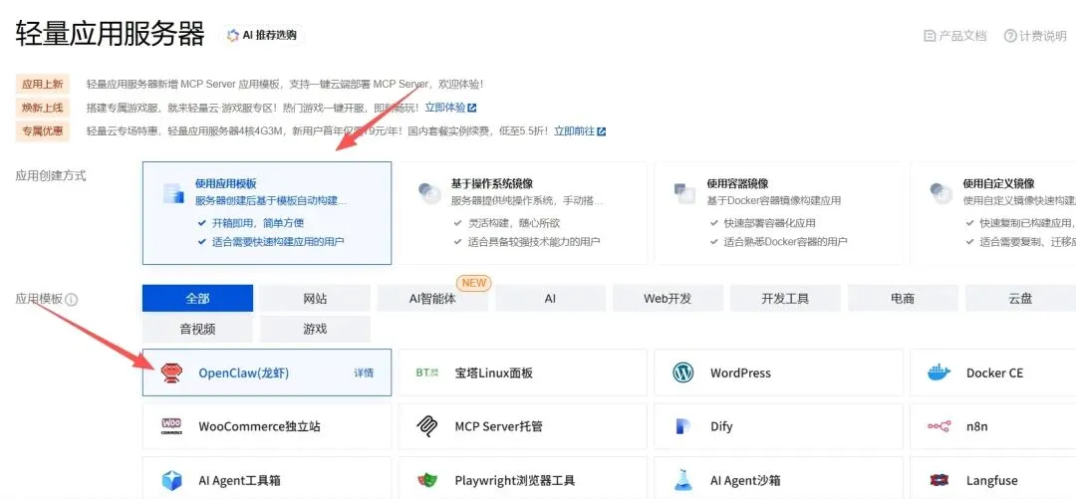Image resolution: width=1076 pixels, height=499 pixels.
Task: Click the 焕新上线 notice tag
Action: [43, 108]
